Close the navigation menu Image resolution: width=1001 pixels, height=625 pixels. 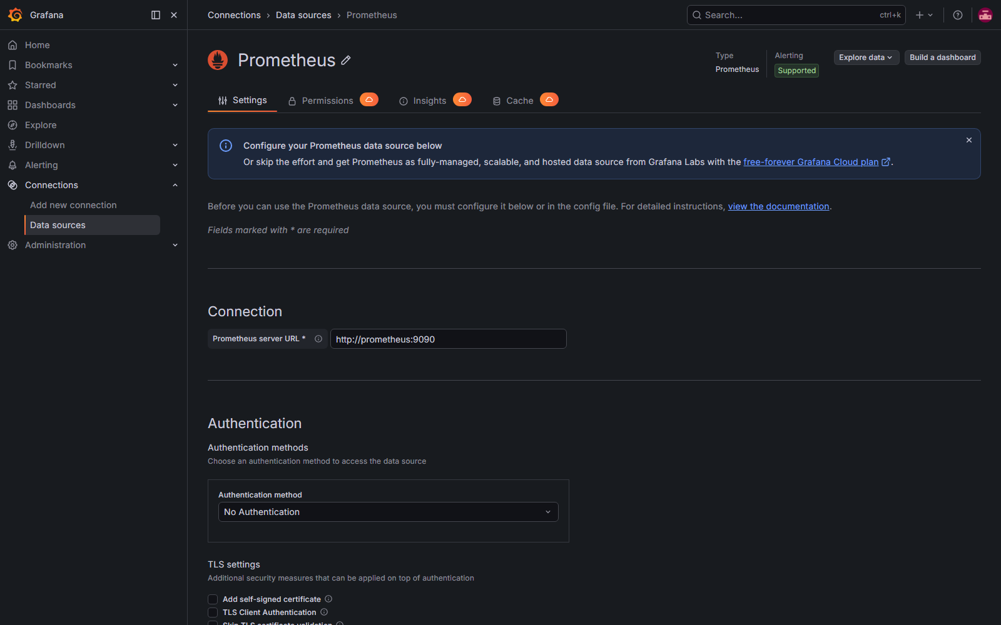[174, 15]
